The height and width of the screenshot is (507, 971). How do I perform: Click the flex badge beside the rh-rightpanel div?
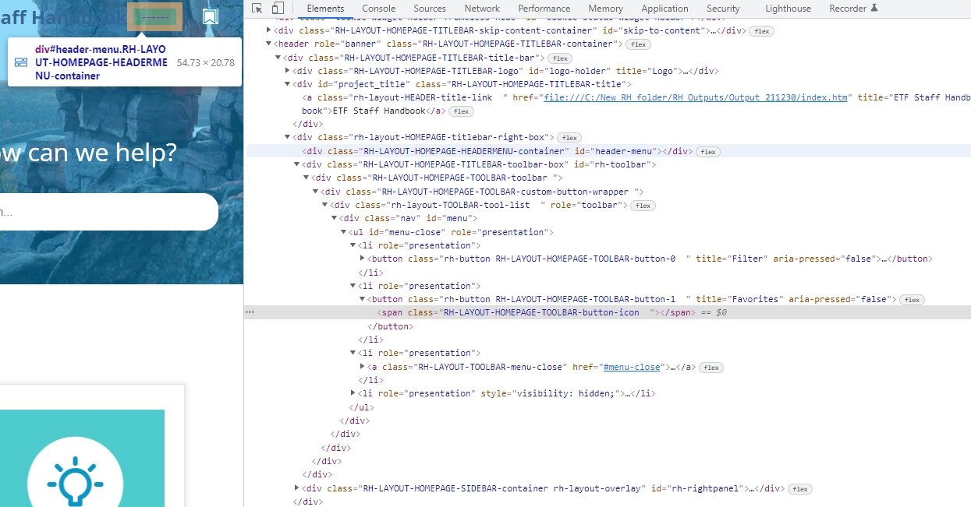coord(799,489)
